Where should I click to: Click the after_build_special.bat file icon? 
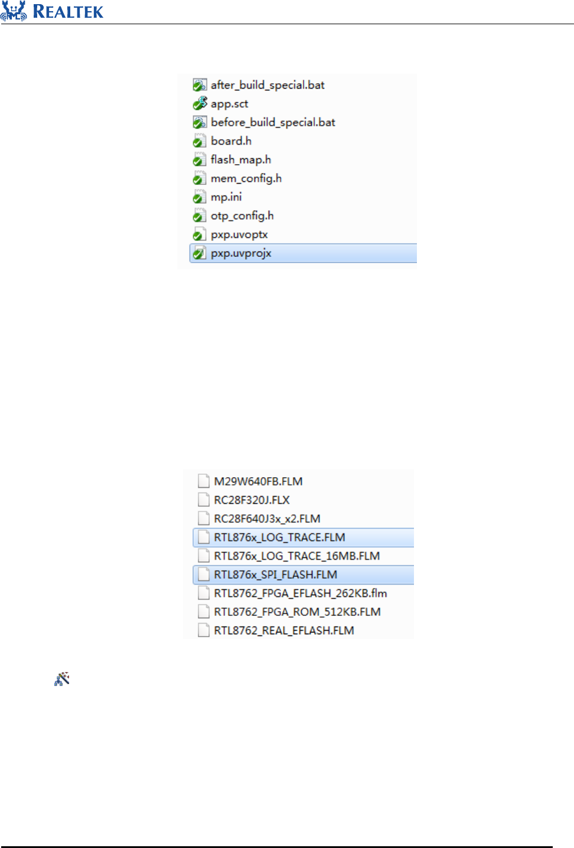point(200,85)
